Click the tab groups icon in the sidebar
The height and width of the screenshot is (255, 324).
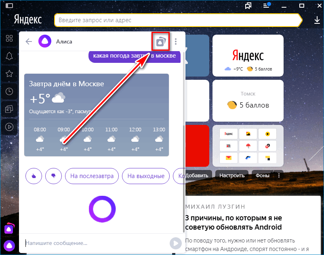click(9, 109)
